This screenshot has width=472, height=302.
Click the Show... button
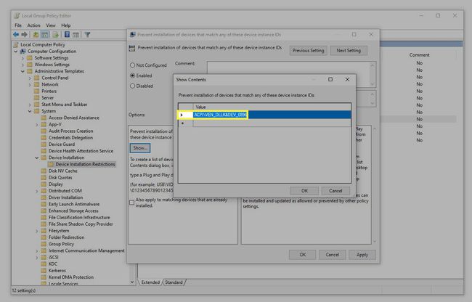[x=140, y=147]
